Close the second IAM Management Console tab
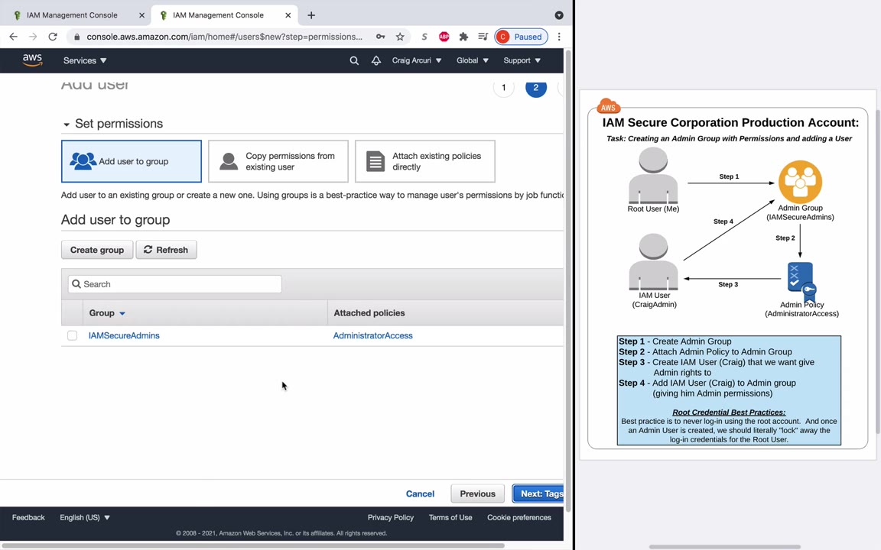 pyautogui.click(x=288, y=15)
